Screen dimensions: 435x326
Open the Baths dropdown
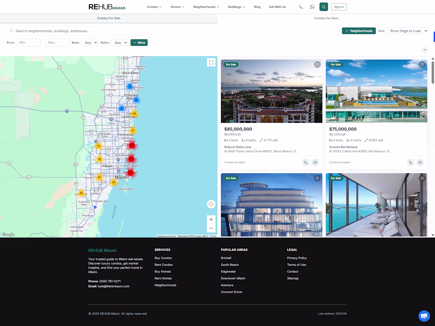[x=119, y=43]
